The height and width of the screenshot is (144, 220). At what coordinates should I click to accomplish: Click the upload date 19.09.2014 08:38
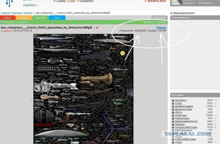point(23,31)
